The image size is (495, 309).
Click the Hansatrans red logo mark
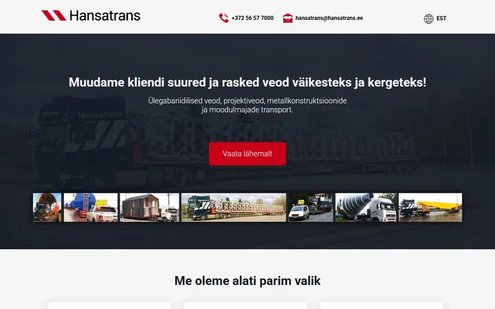(x=54, y=15)
